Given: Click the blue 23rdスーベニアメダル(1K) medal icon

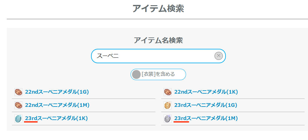Looking at the screenshot, I should click(18, 119).
